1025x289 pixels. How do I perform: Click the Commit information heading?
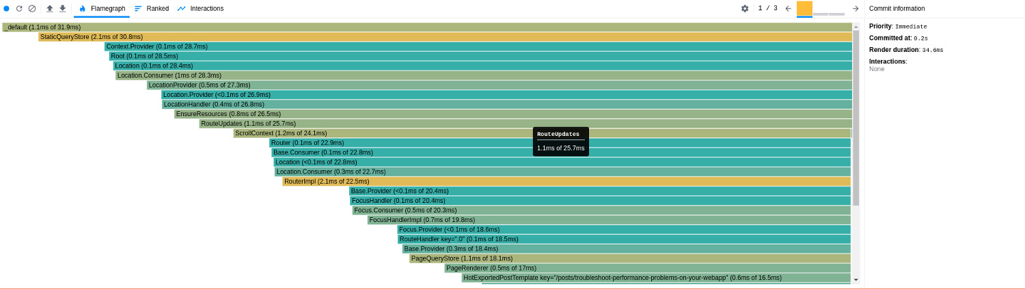tap(897, 8)
